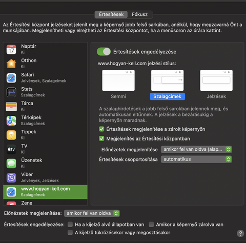Choose the Safari compass icon with Jelvények subtitle
246x243 pixels.
[11, 78]
